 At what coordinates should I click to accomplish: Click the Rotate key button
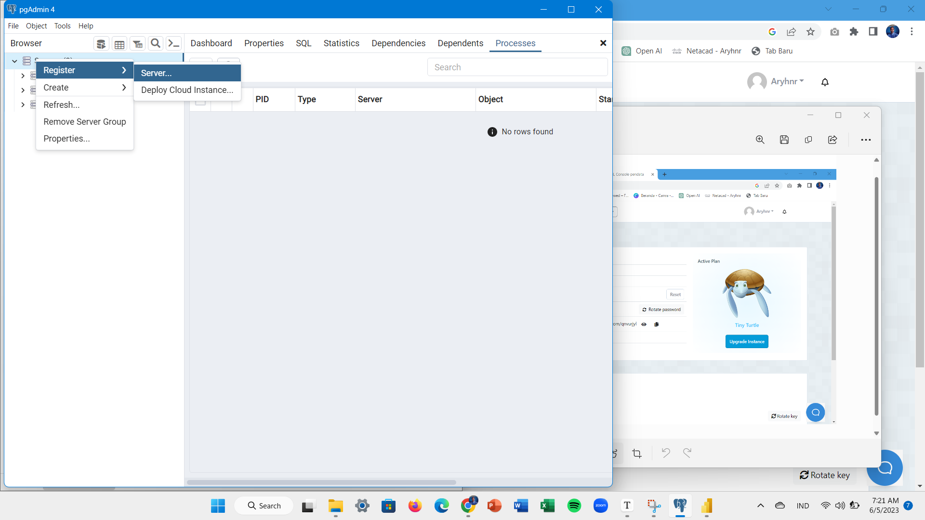(825, 475)
